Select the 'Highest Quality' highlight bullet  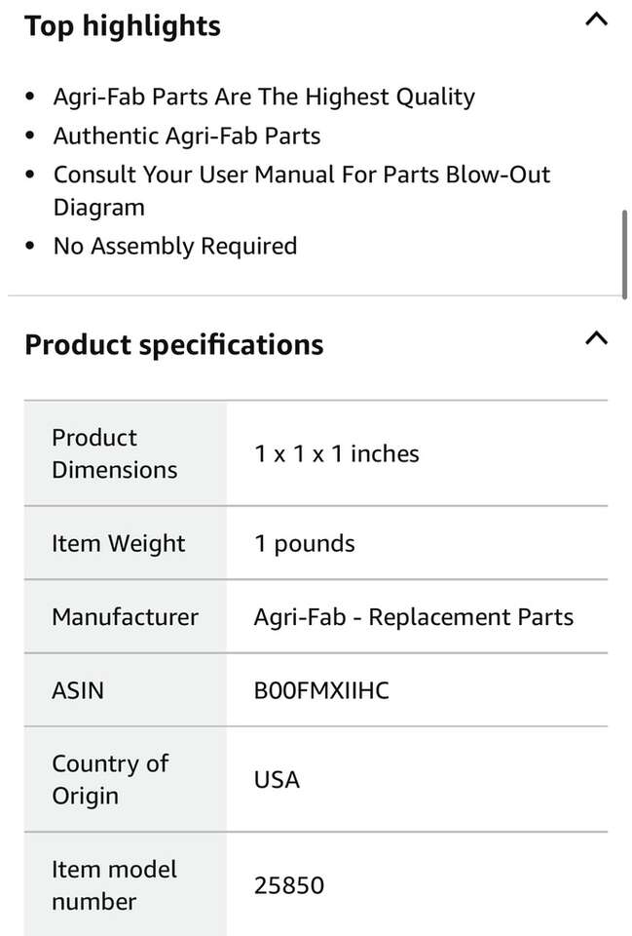264,97
